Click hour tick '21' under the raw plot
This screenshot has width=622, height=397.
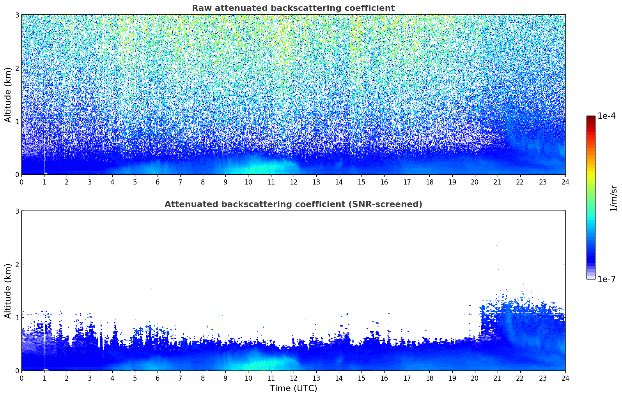tap(497, 182)
